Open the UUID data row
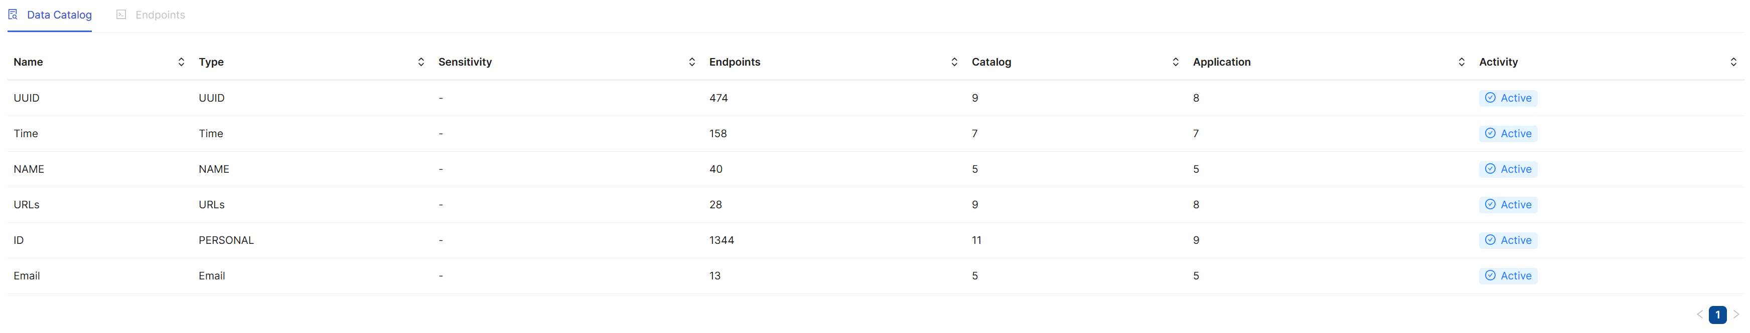 click(x=27, y=98)
